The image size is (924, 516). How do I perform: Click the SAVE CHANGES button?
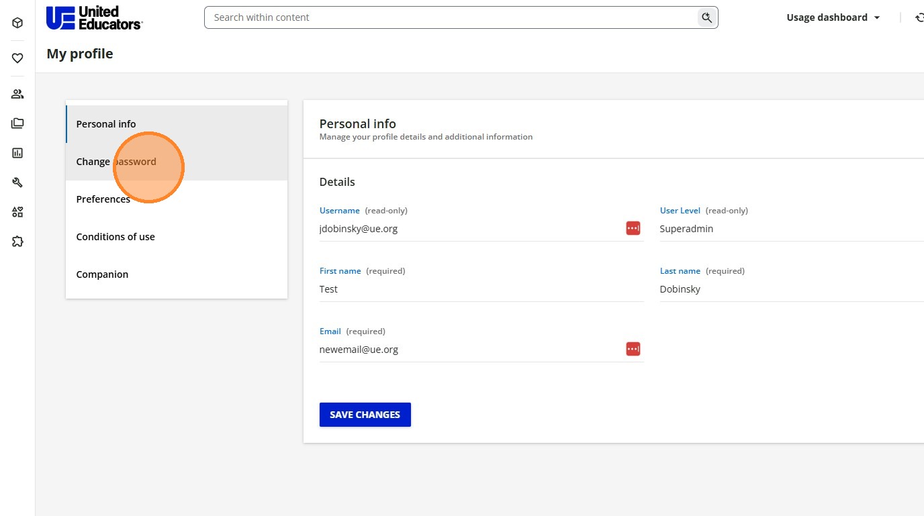coord(365,415)
